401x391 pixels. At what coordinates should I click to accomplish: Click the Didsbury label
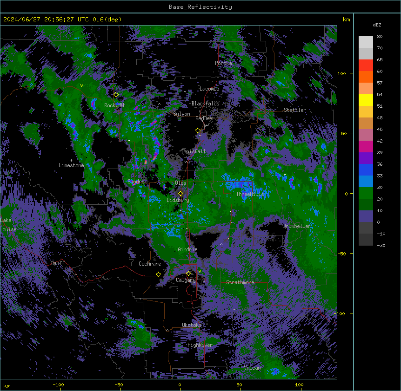coord(178,200)
